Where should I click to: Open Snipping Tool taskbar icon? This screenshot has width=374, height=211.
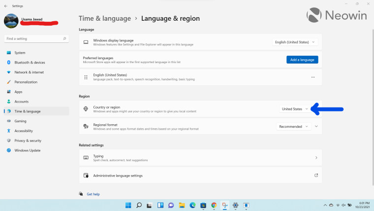point(225,205)
